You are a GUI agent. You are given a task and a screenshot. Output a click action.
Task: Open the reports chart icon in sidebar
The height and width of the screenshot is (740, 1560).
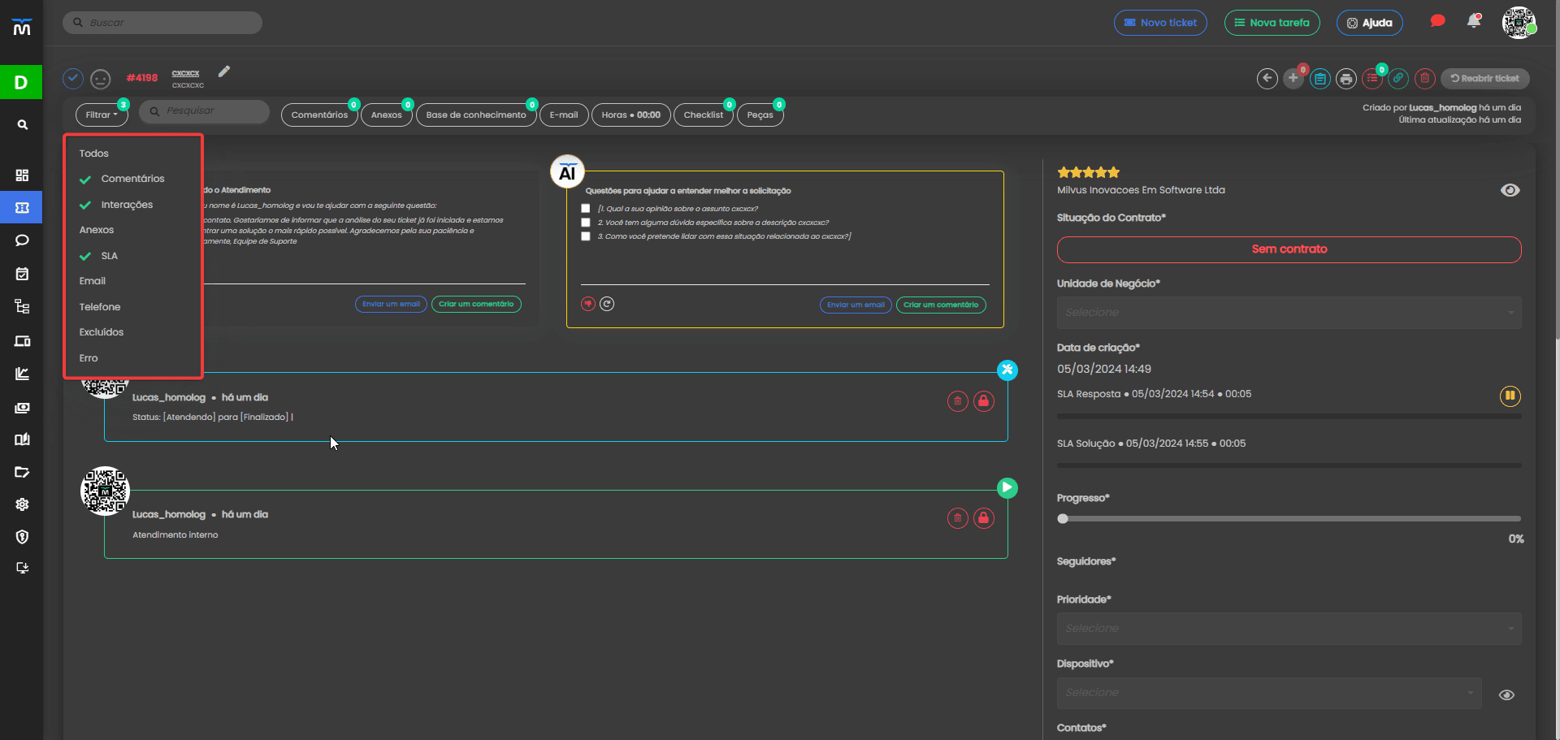pos(22,374)
